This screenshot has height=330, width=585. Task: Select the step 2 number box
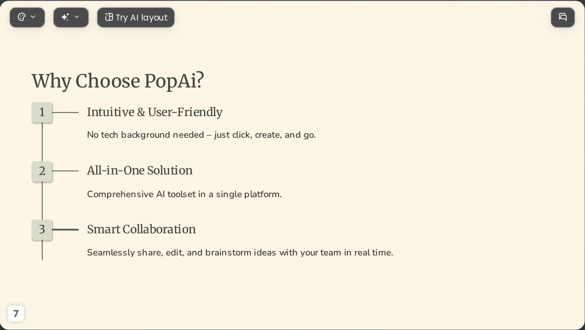coord(42,171)
